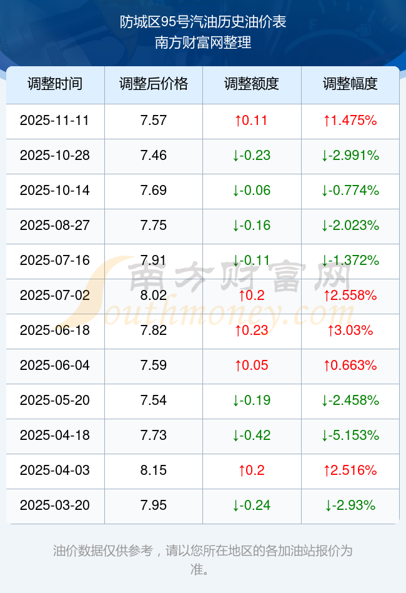406x593 pixels.
Task: Click the 调整时间 column header
Action: coord(55,84)
